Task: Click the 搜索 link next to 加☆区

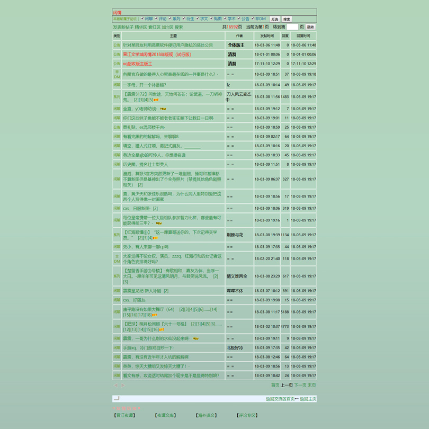Action: click(x=178, y=27)
